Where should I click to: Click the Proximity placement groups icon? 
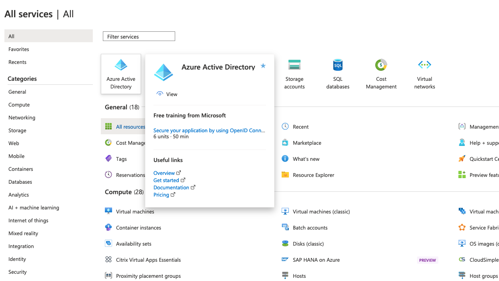click(108, 275)
